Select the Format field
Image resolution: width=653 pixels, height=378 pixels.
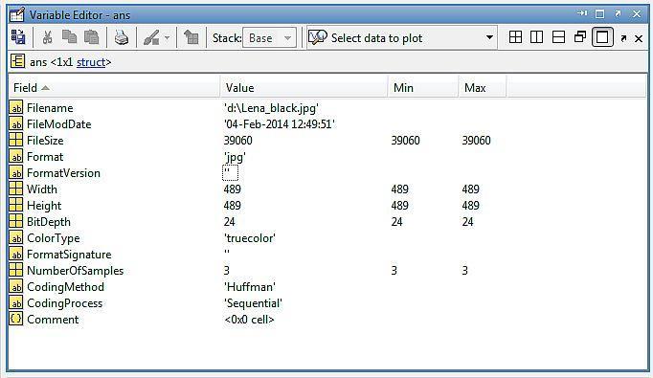tap(45, 157)
